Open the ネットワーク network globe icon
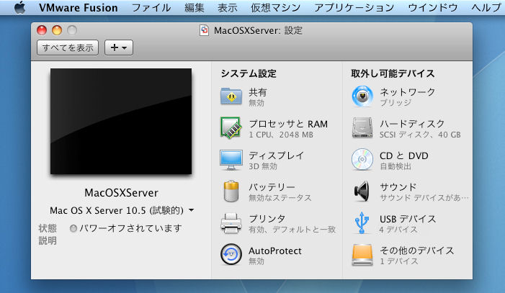The height and width of the screenshot is (293, 505). [x=362, y=96]
